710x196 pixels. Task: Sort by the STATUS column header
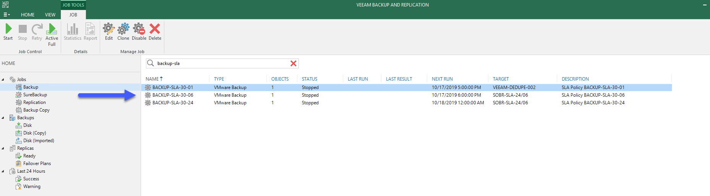pos(310,79)
